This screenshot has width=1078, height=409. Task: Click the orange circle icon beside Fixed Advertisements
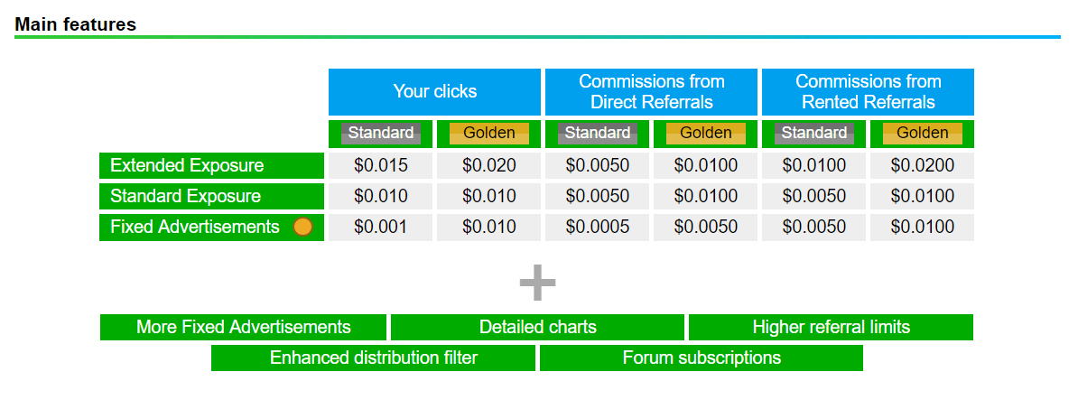(302, 227)
